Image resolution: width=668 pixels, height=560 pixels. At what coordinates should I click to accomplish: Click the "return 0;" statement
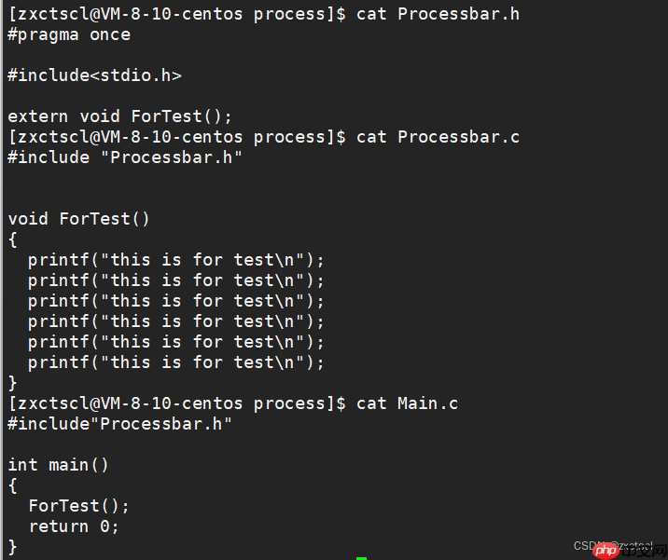point(74,526)
